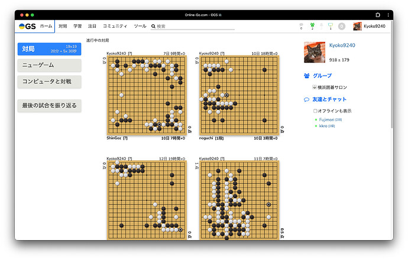Image resolution: width=408 pixels, height=259 pixels.
Task: Expand the 横浜囲碁サロン group entry
Action: 315,87
